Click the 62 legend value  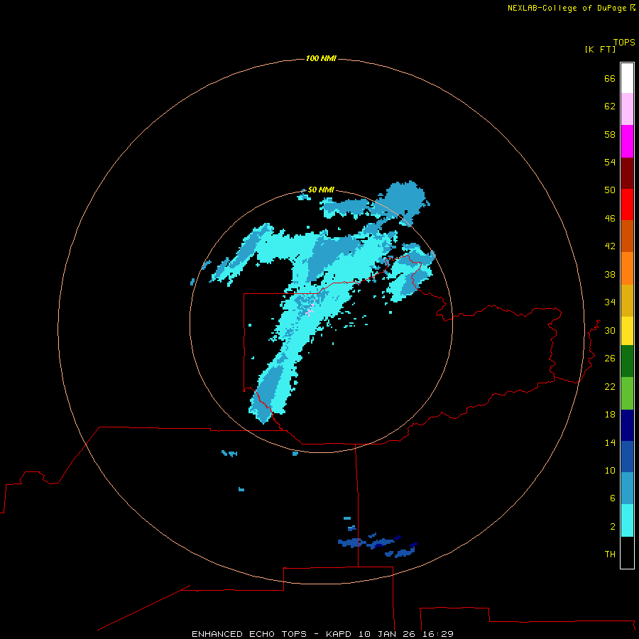tap(610, 106)
